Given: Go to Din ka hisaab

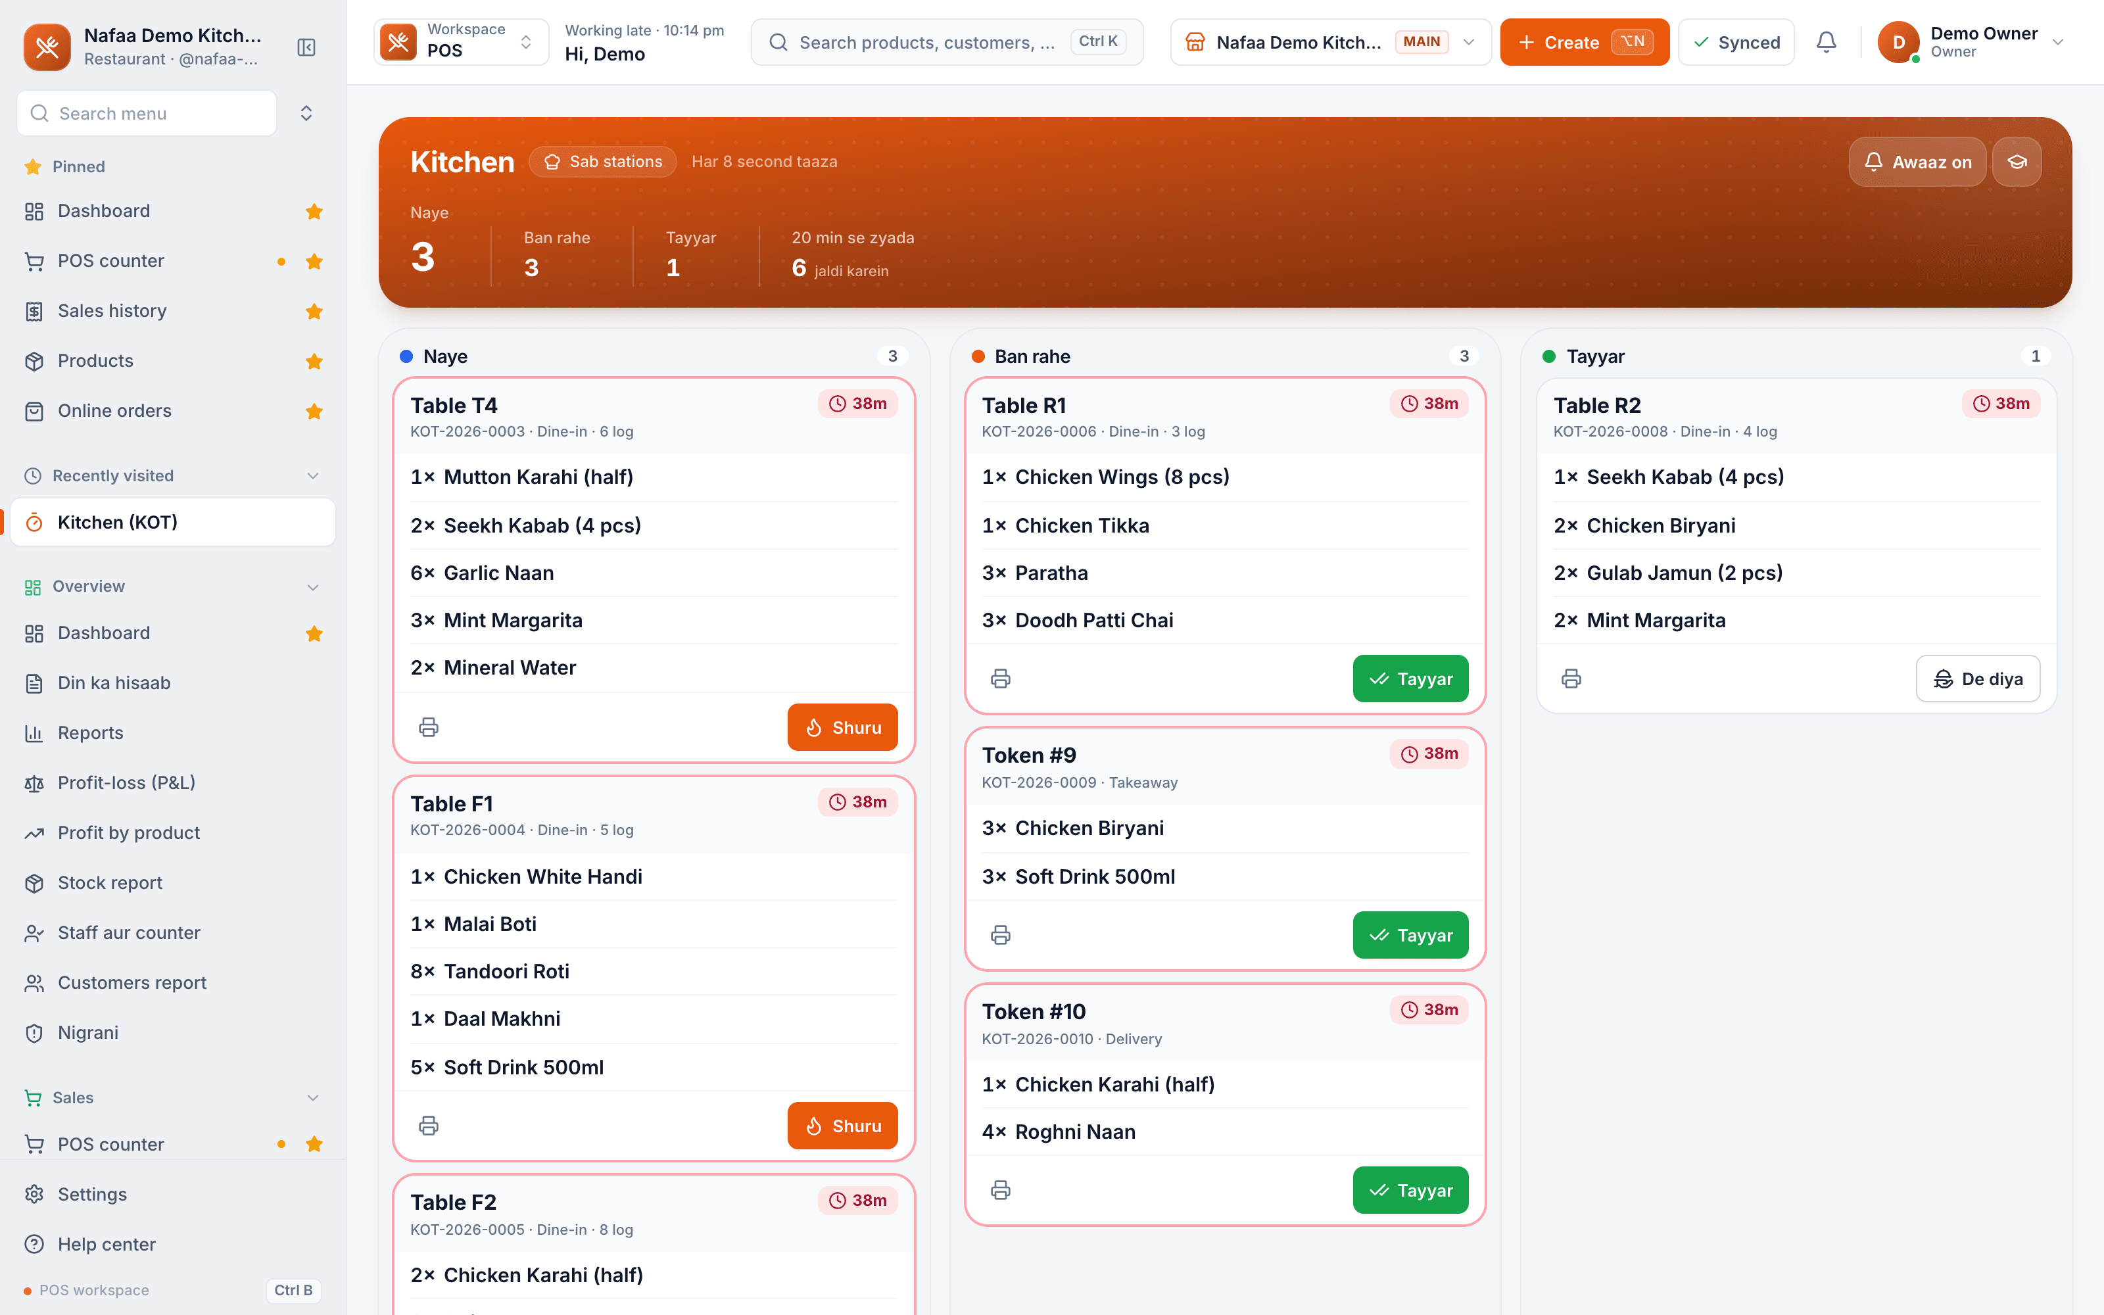Looking at the screenshot, I should 172,682.
